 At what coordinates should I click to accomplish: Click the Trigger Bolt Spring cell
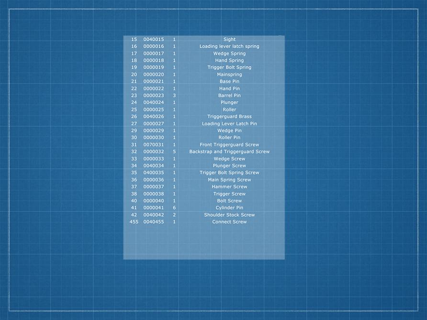(229, 67)
